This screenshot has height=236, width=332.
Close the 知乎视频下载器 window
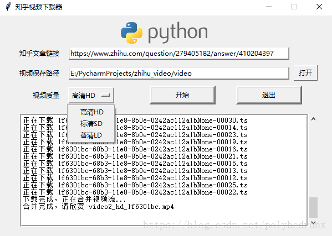pyautogui.click(x=319, y=7)
